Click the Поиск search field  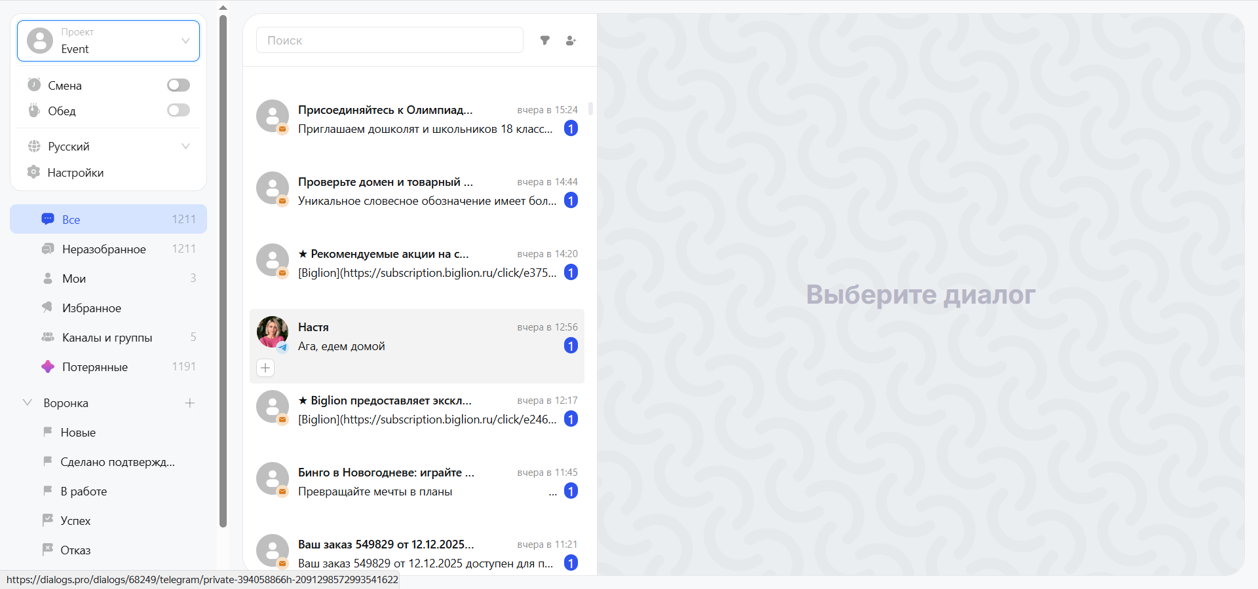389,41
